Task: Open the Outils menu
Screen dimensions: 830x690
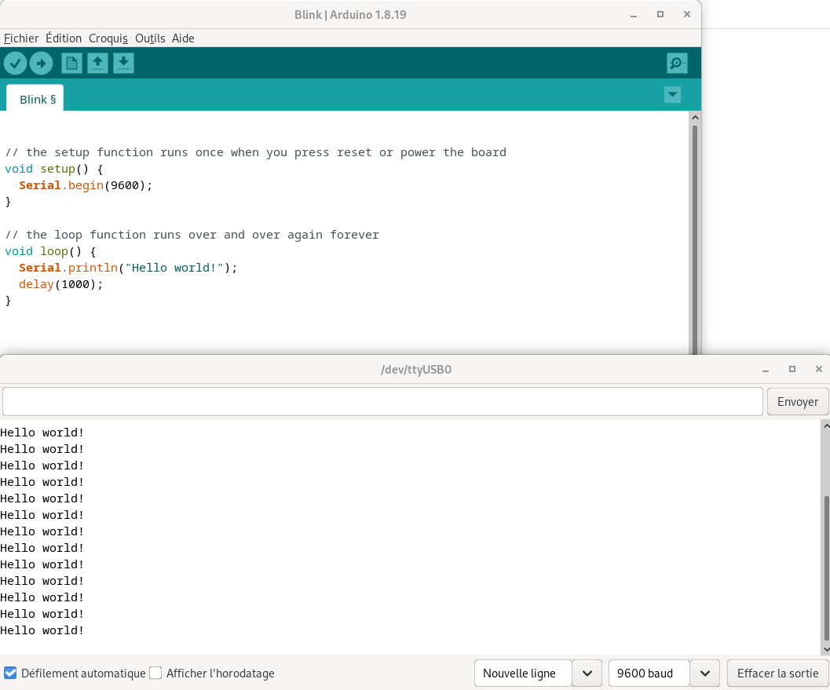Action: [150, 38]
